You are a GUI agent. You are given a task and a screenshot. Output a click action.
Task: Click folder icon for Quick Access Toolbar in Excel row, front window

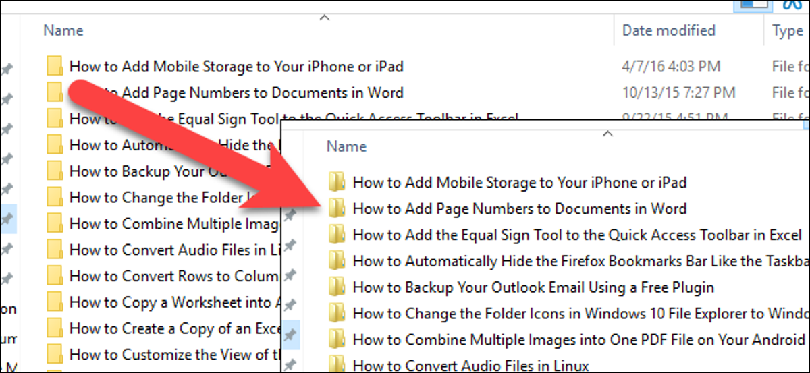point(337,235)
